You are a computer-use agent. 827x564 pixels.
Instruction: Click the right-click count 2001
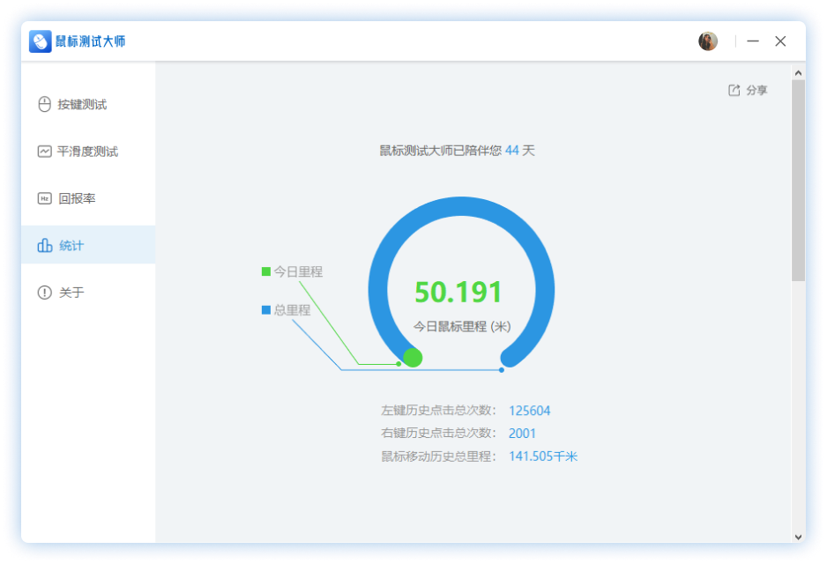[x=522, y=434]
